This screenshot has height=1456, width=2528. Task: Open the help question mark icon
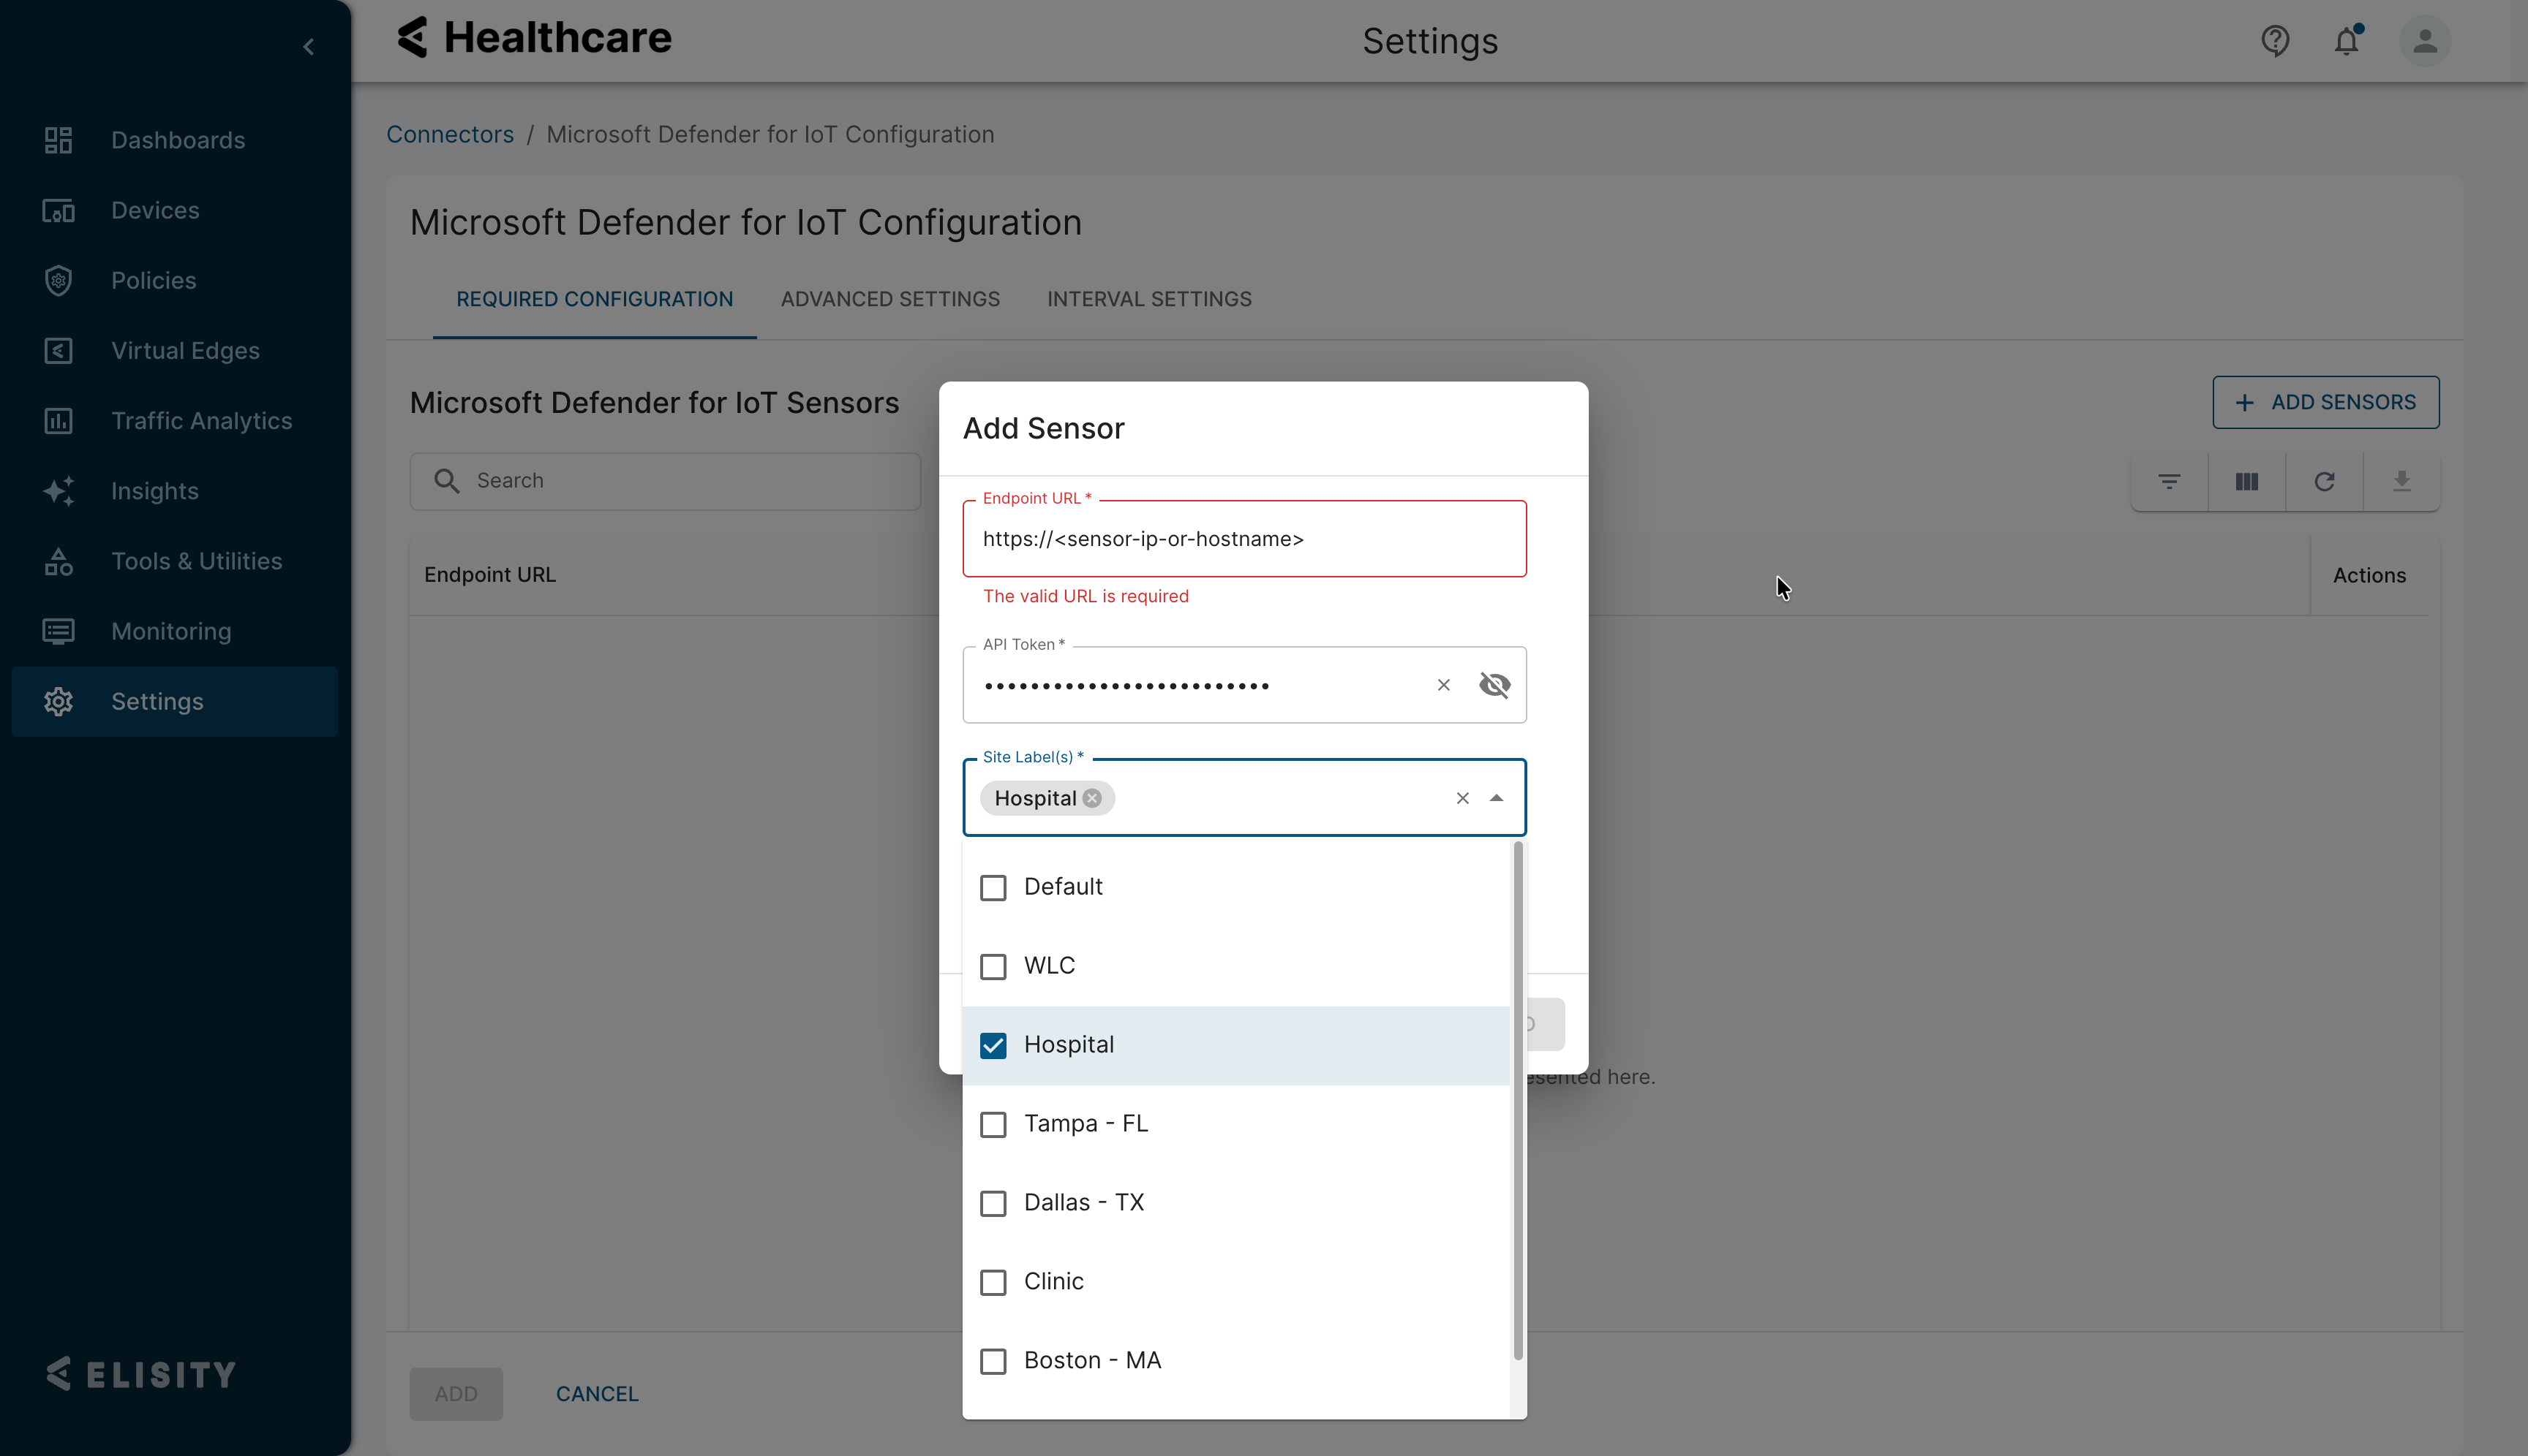pos(2275,41)
